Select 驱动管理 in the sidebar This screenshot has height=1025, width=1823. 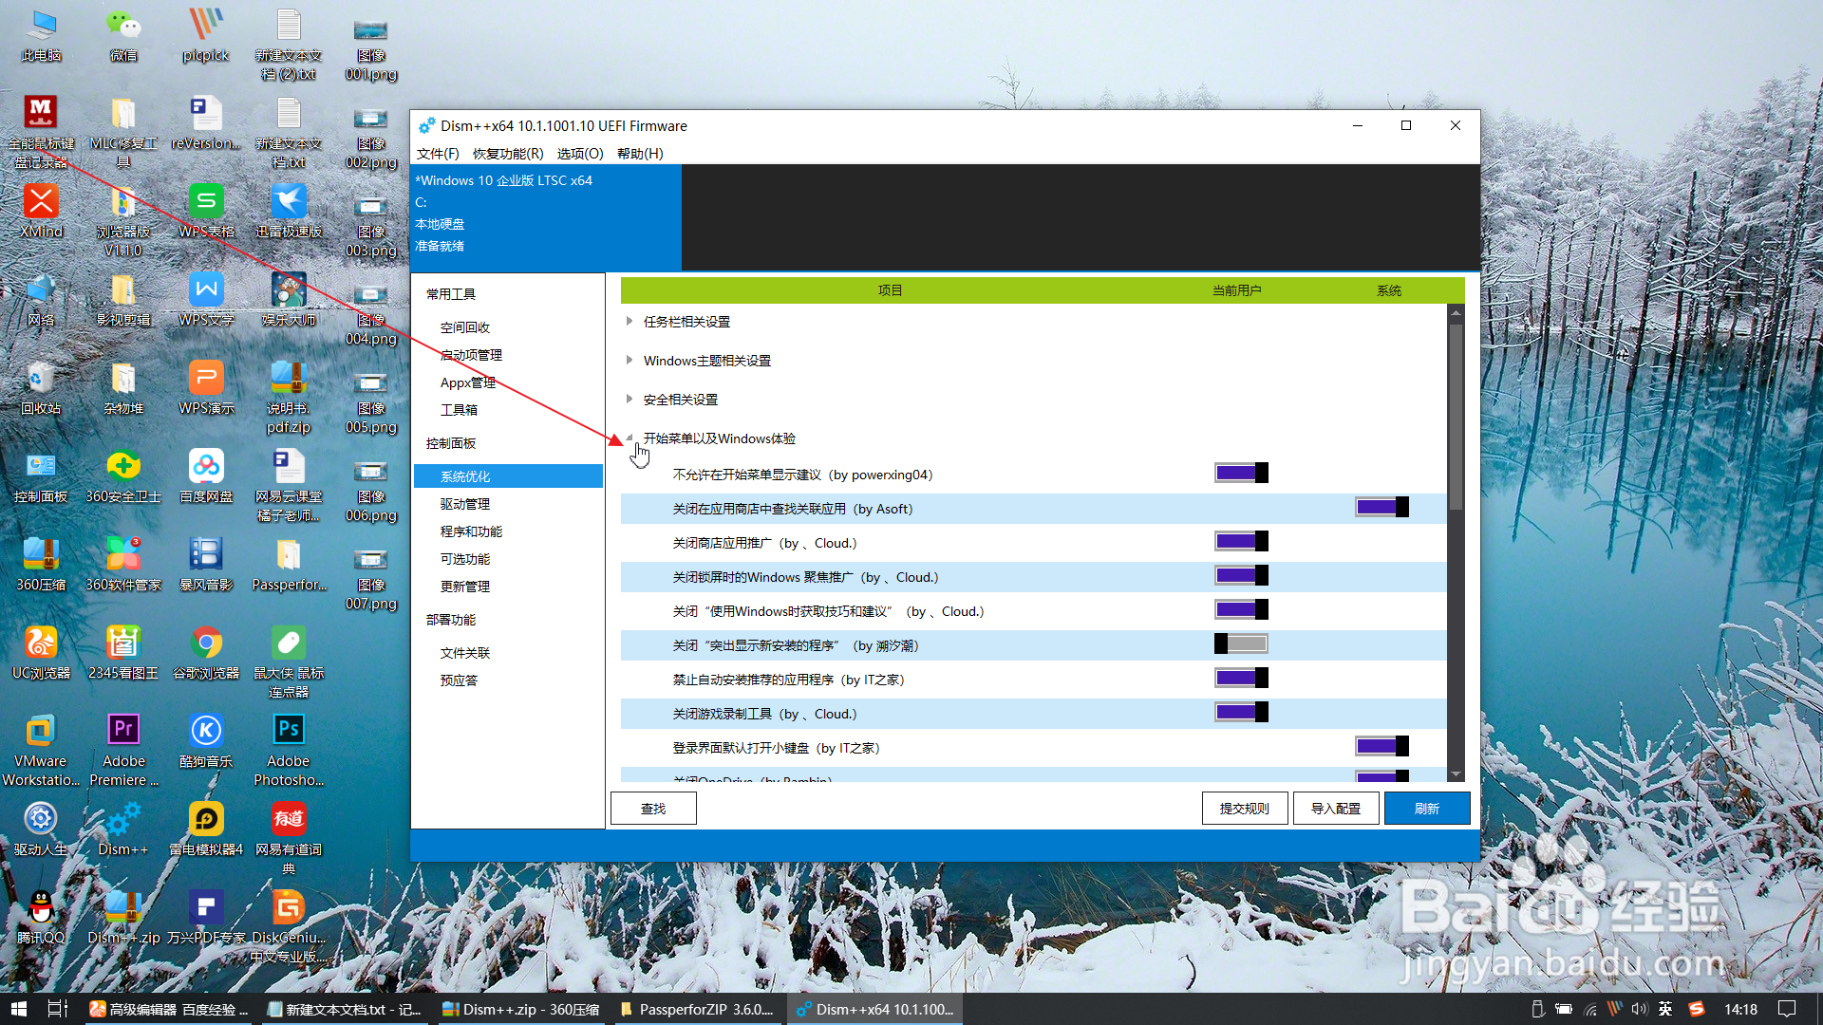(x=464, y=503)
